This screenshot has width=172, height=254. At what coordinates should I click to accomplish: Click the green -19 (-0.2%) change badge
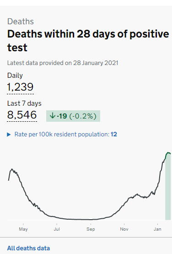[73, 116]
